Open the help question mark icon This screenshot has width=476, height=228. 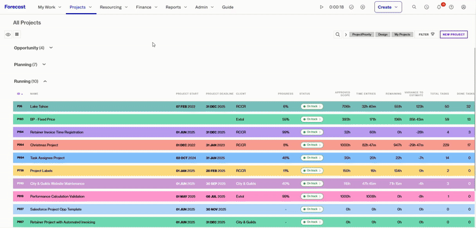click(x=451, y=7)
